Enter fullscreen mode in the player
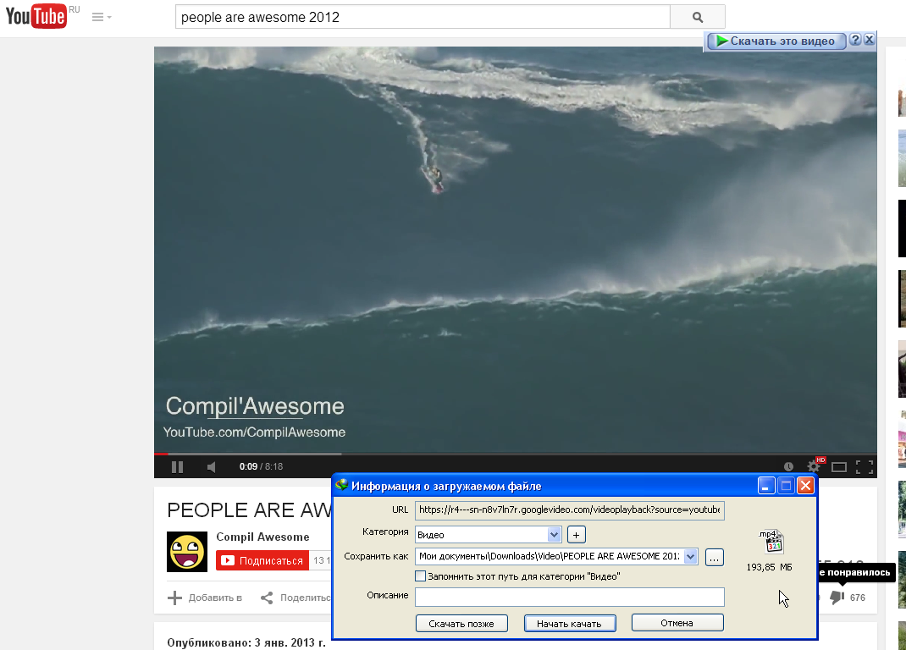 (864, 466)
